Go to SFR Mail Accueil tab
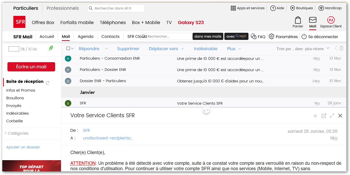This screenshot has width=350, height=175. pyautogui.click(x=47, y=36)
